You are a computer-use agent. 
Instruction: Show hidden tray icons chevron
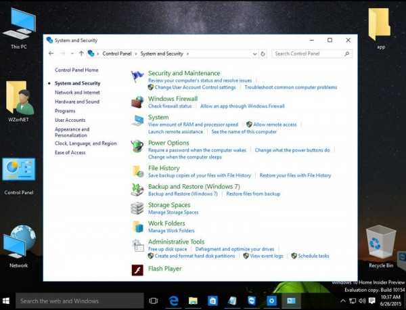pyautogui.click(x=343, y=301)
